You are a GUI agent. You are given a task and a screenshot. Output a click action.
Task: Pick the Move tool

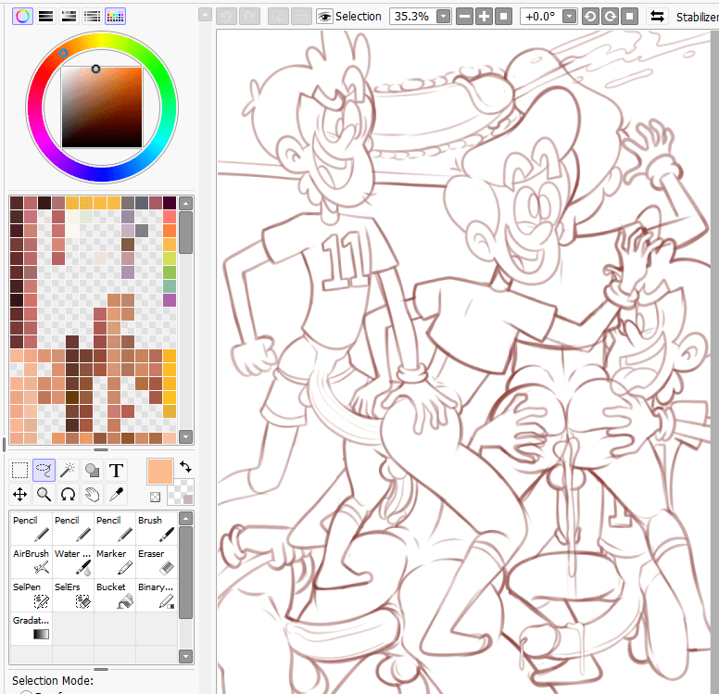tap(19, 495)
